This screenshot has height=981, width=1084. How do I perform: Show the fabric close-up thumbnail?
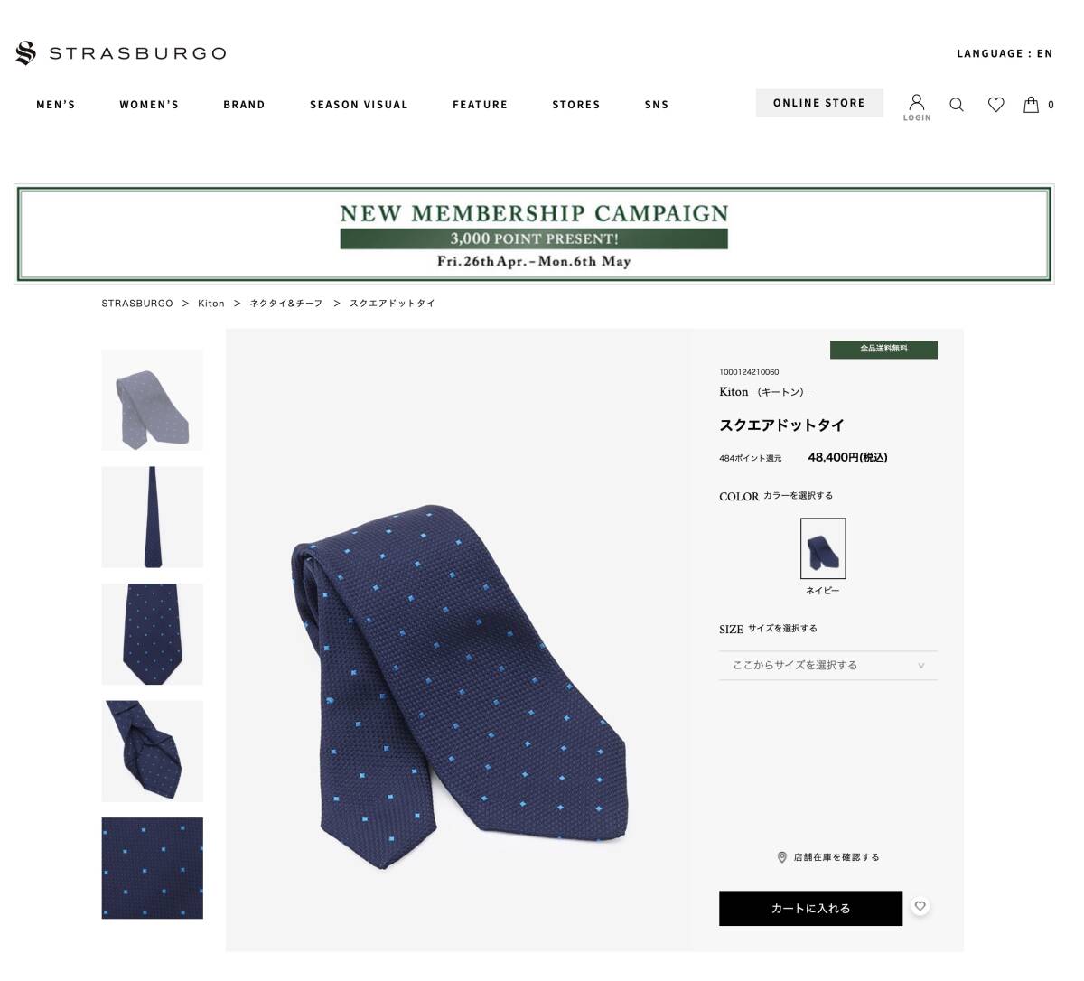click(x=152, y=868)
